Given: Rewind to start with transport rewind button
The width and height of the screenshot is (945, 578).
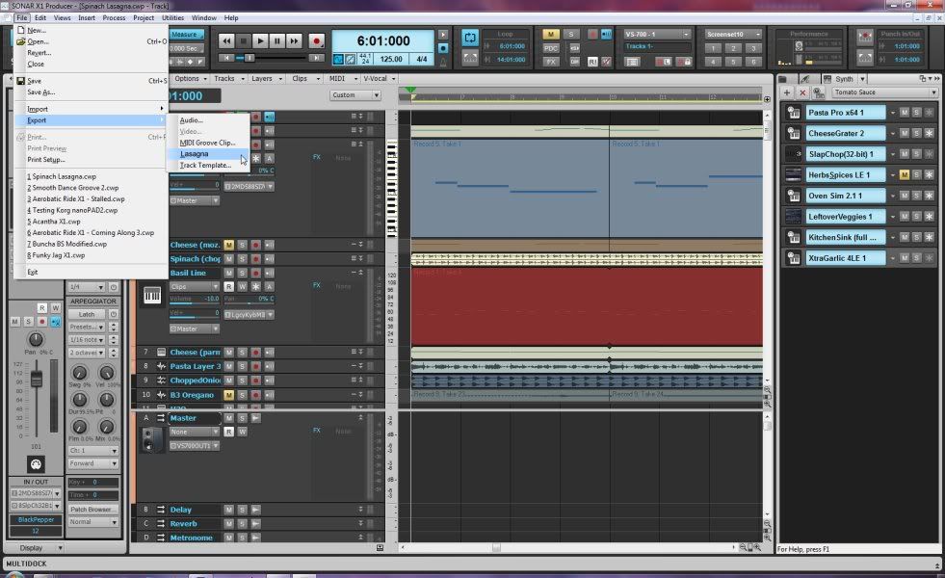Looking at the screenshot, I should (x=226, y=40).
